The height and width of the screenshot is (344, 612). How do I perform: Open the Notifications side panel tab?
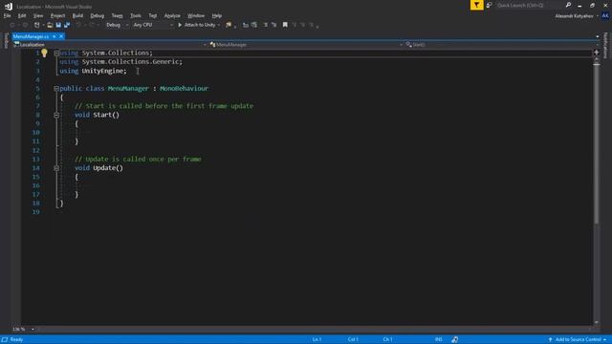coord(605,46)
